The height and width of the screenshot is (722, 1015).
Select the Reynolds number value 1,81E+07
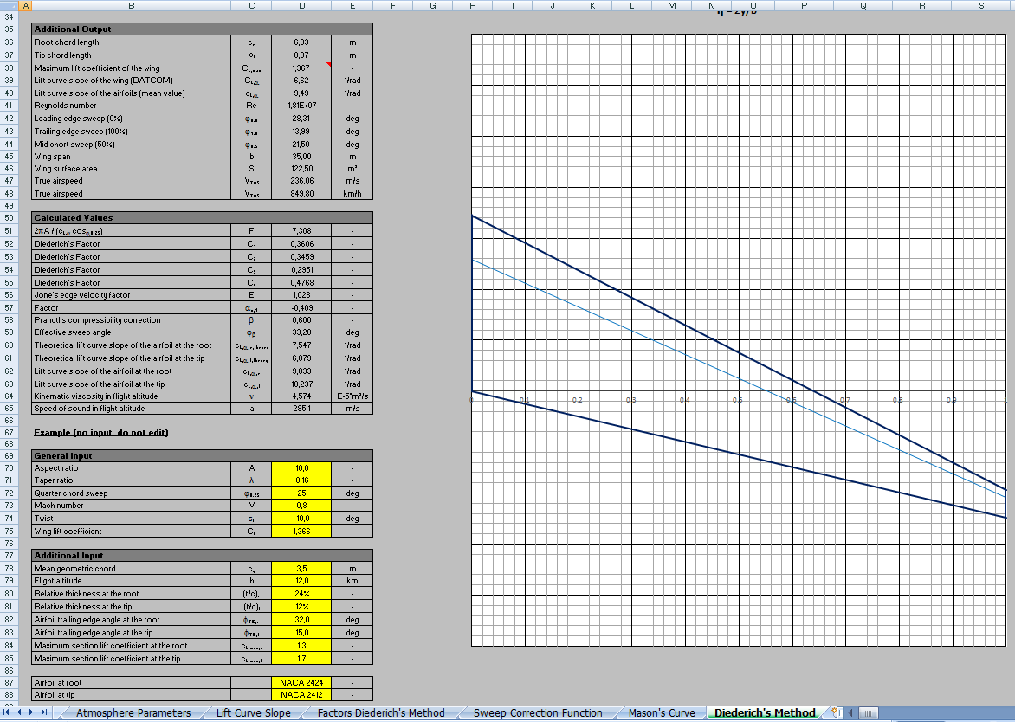click(x=301, y=106)
